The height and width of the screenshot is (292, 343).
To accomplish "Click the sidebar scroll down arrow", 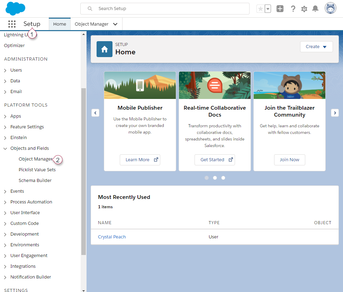I will point(83,291).
